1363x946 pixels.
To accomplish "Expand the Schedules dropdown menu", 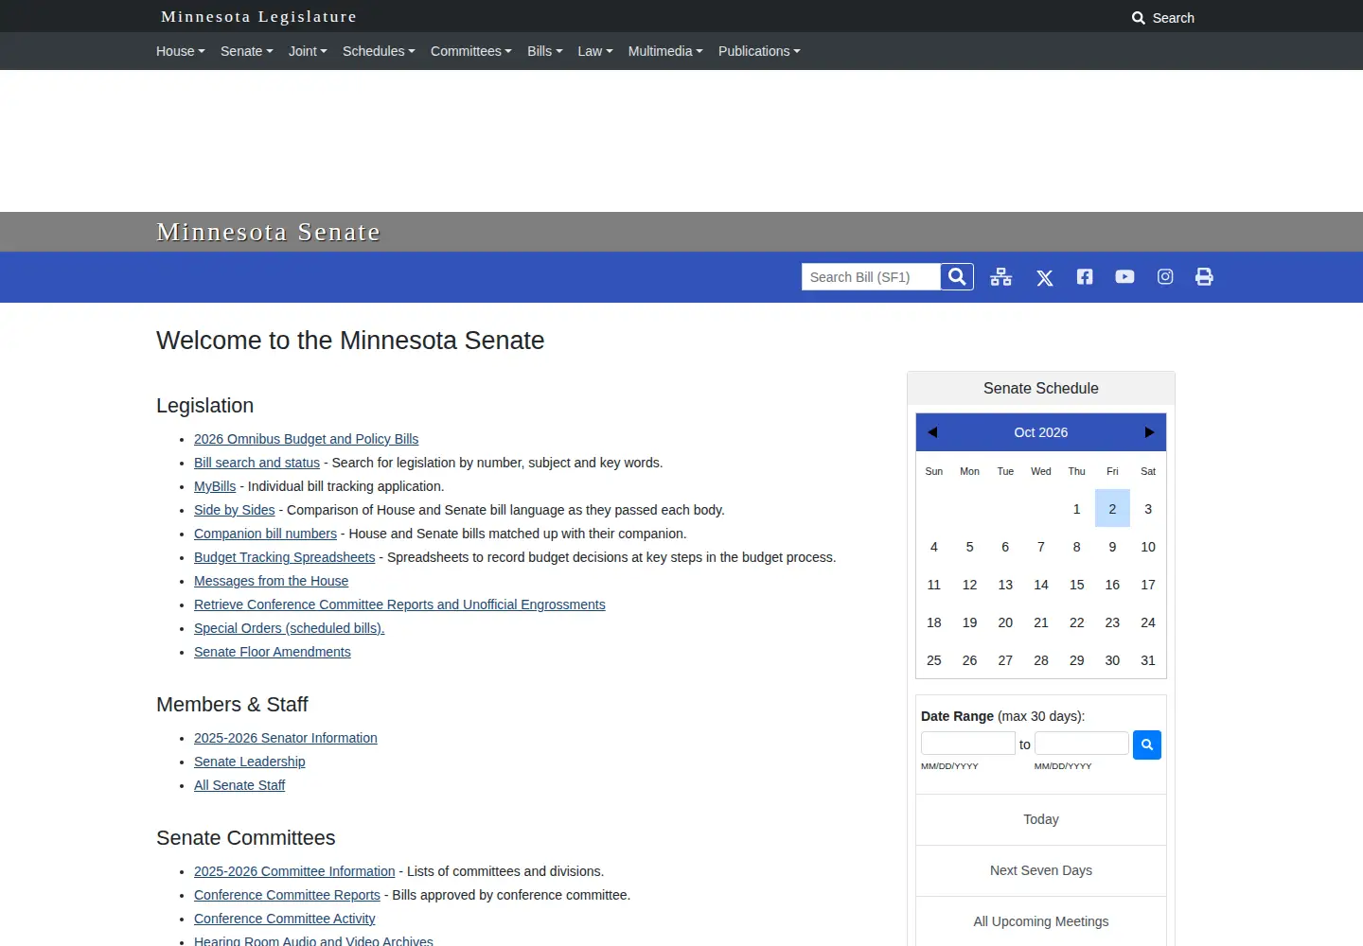I will (379, 51).
